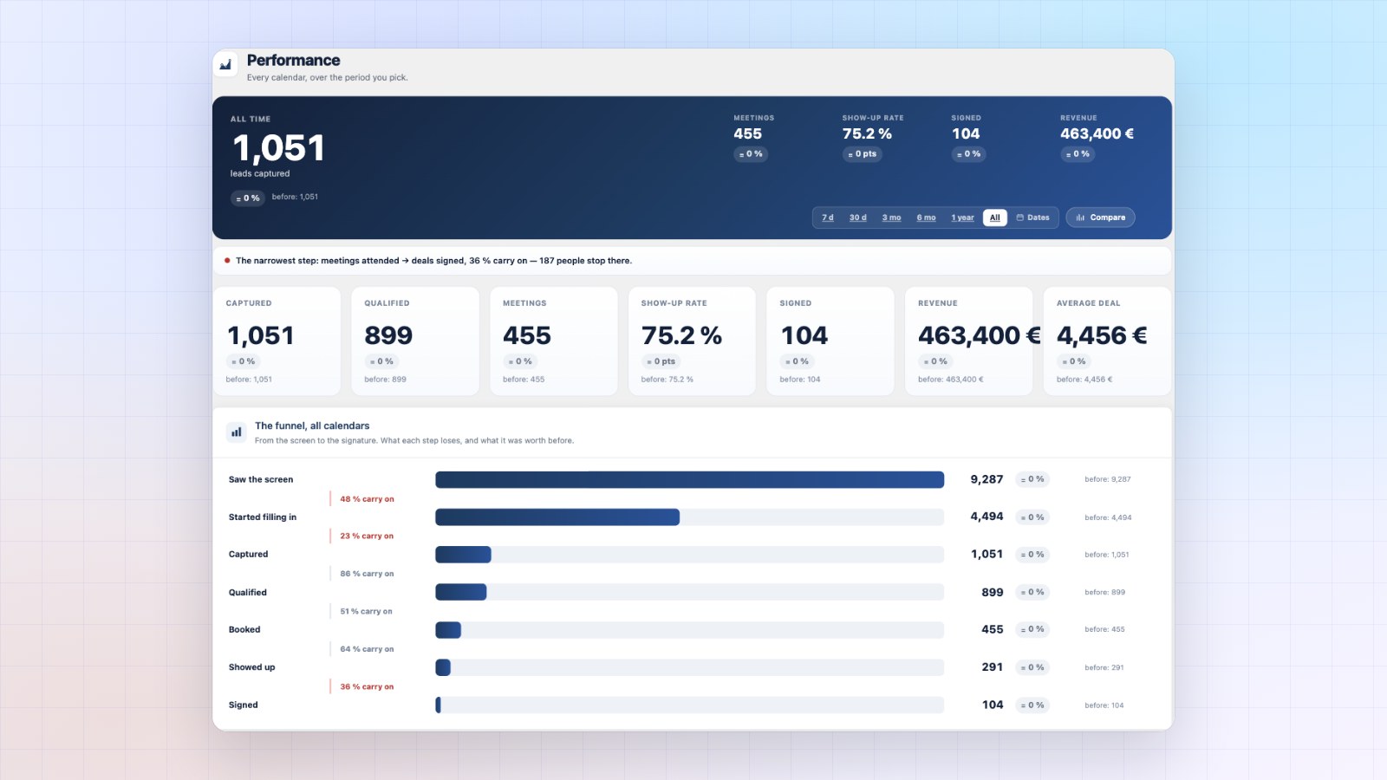Click the 1,051 leads captured headline

278,148
